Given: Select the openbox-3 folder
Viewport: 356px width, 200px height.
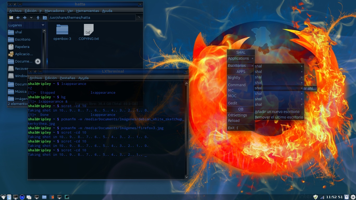Looking at the screenshot, I should [62, 33].
